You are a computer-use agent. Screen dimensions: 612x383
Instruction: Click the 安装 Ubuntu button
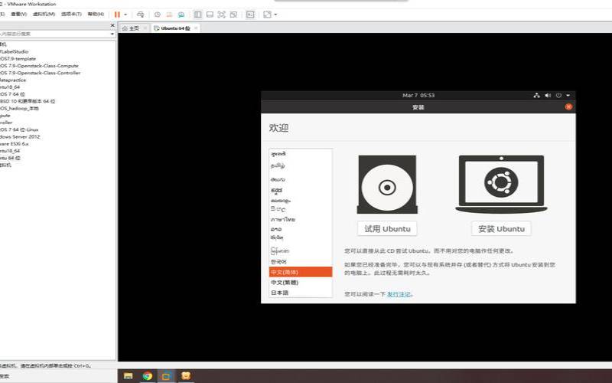click(x=501, y=229)
